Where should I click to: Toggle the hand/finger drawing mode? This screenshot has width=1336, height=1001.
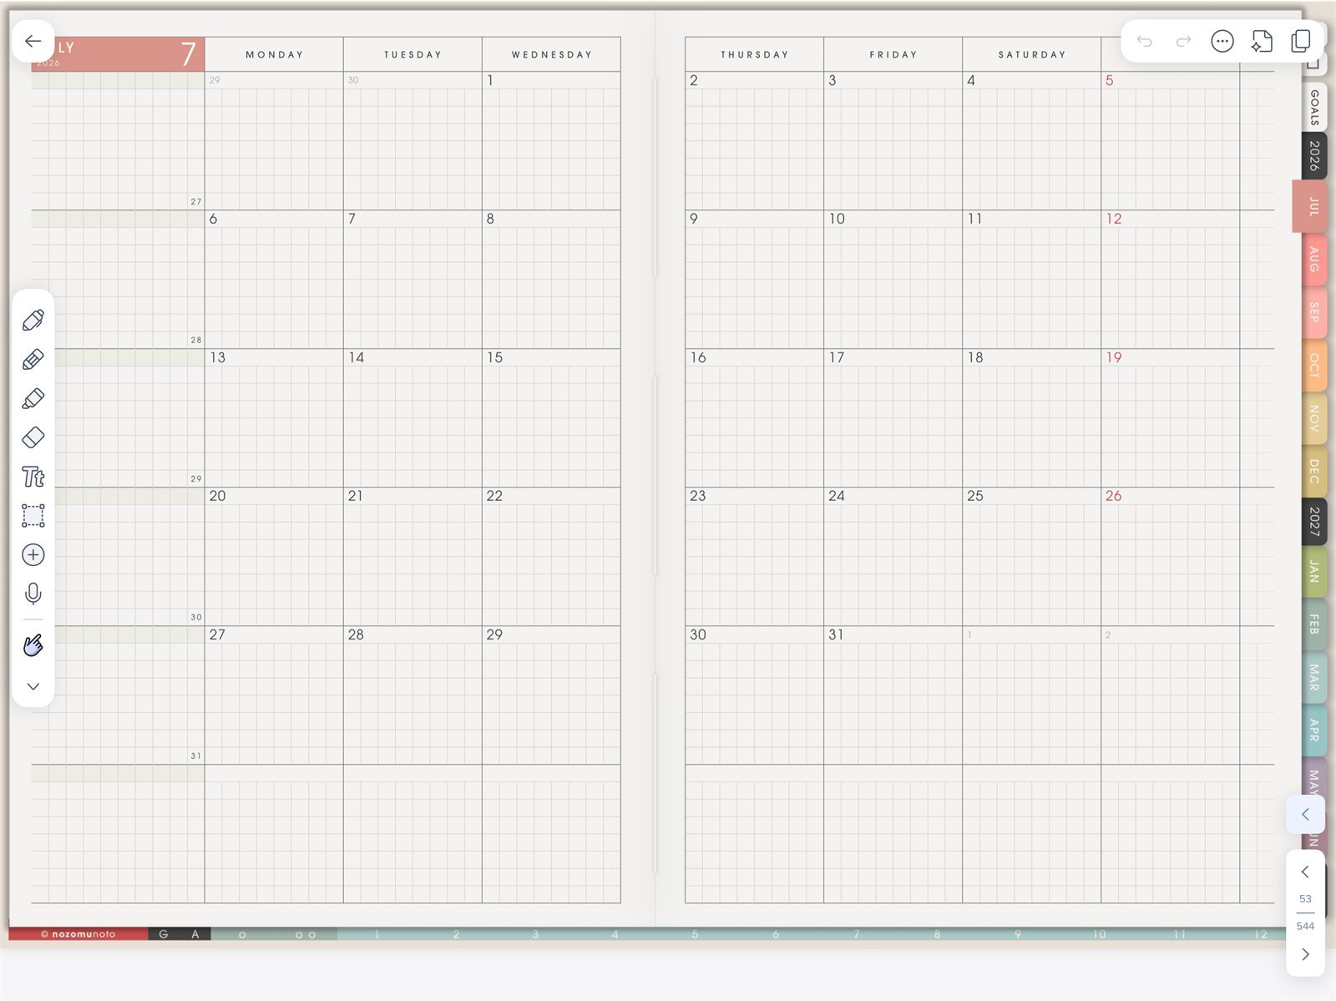pos(33,645)
